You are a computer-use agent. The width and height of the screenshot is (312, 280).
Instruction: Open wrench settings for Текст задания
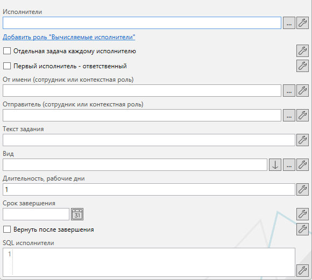click(302, 140)
